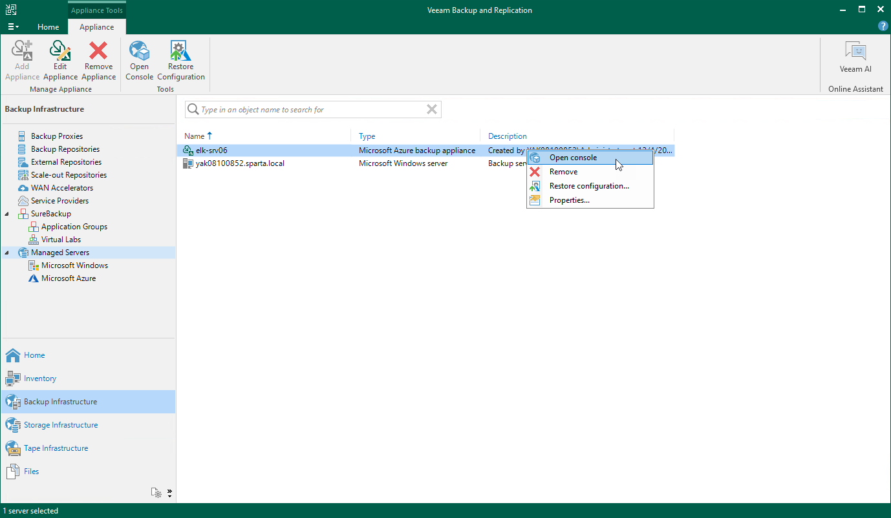The image size is (891, 518).
Task: Click the Remove Appliance red X icon
Action: 98,50
